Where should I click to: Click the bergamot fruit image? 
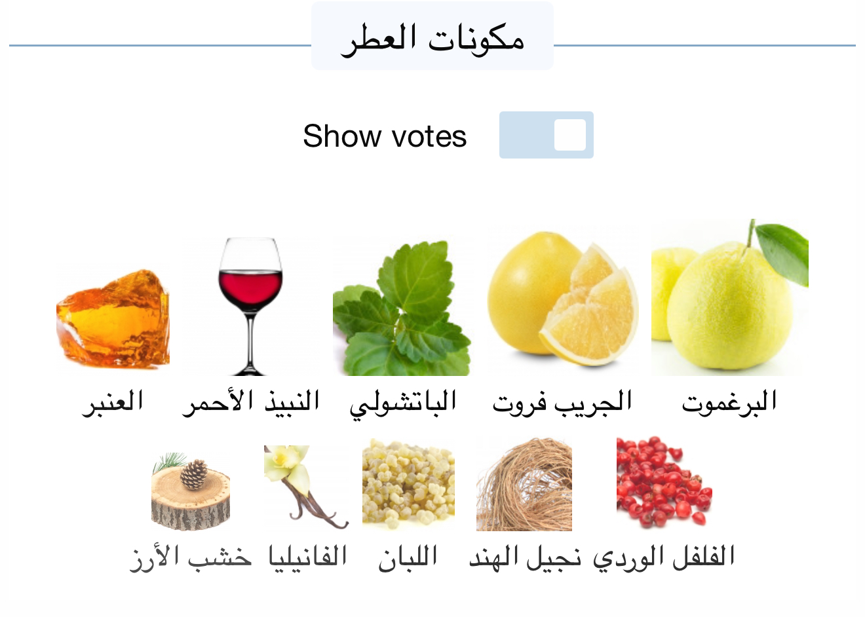click(x=729, y=298)
